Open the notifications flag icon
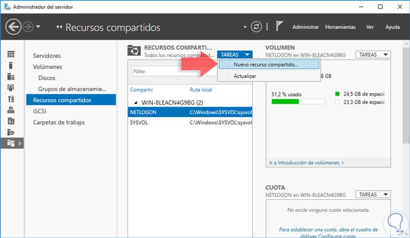 pos(279,26)
